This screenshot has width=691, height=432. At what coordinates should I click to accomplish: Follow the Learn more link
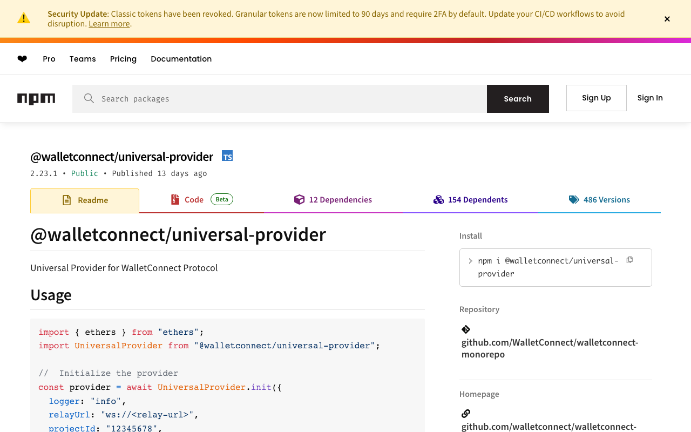click(x=109, y=24)
